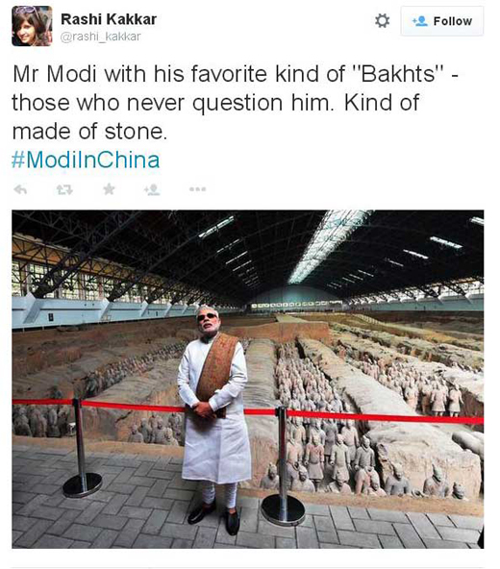Viewport: 500px width, 569px height.
Task: Open the gear settings menu
Action: coord(383,21)
